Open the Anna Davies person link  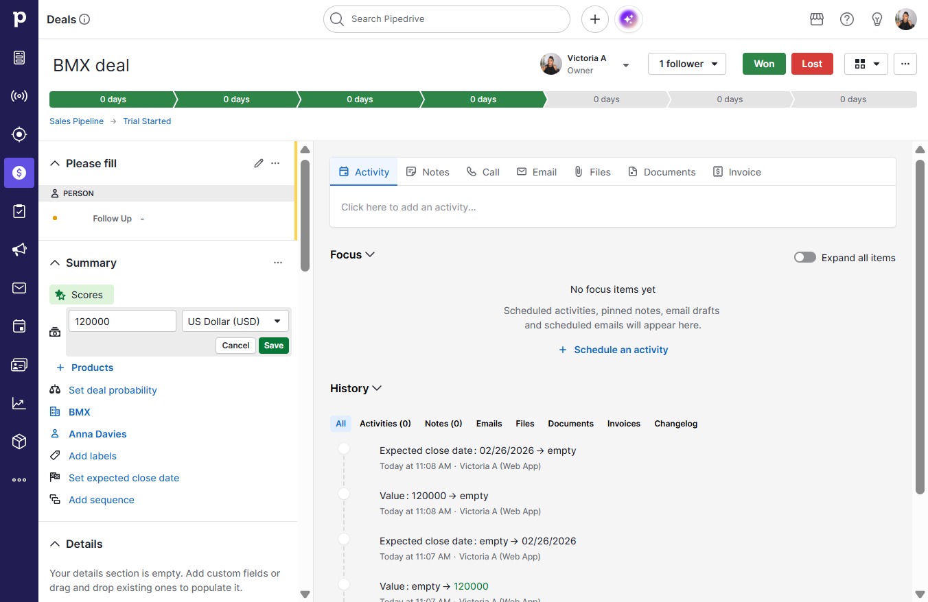[97, 434]
